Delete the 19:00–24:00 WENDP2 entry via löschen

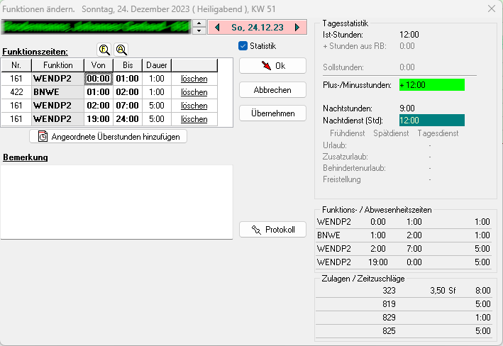coord(194,119)
